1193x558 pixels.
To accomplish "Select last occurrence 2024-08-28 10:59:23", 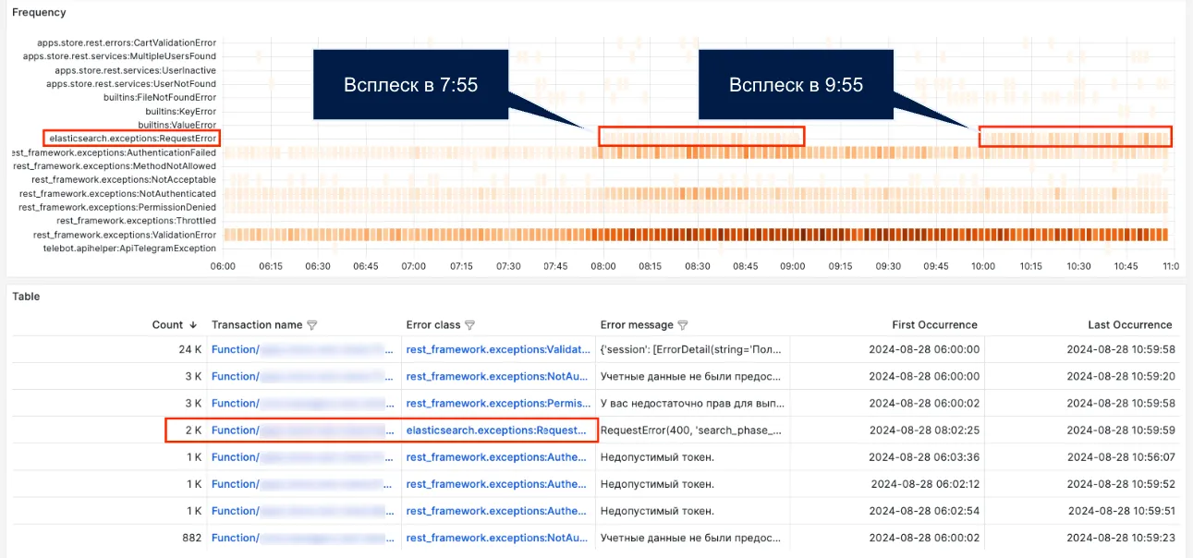I will [x=1121, y=538].
